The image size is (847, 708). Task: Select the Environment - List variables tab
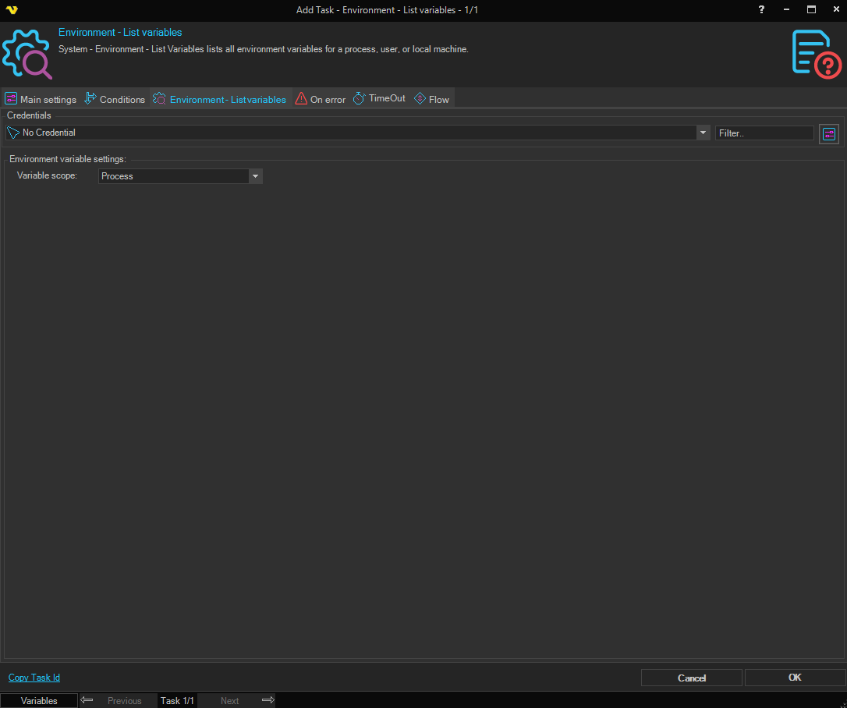(x=221, y=99)
